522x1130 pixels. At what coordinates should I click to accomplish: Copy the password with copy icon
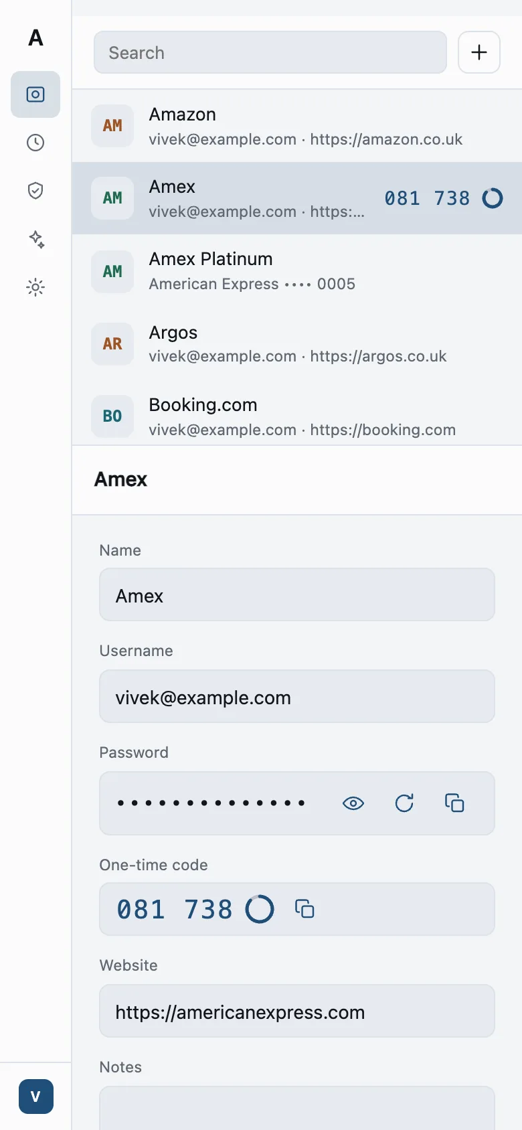[x=454, y=803]
